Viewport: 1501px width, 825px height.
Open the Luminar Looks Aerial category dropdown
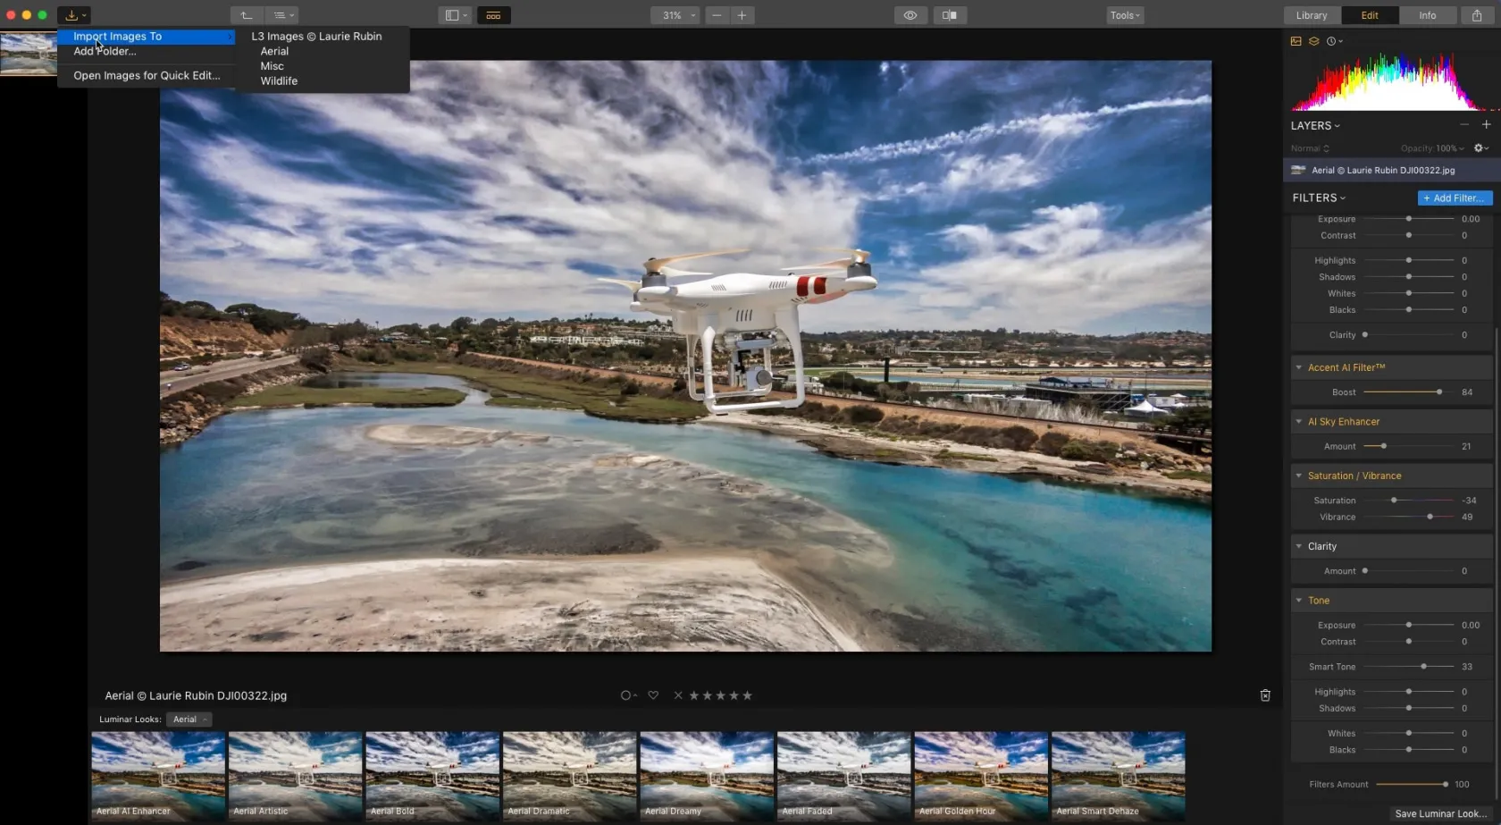(x=189, y=720)
